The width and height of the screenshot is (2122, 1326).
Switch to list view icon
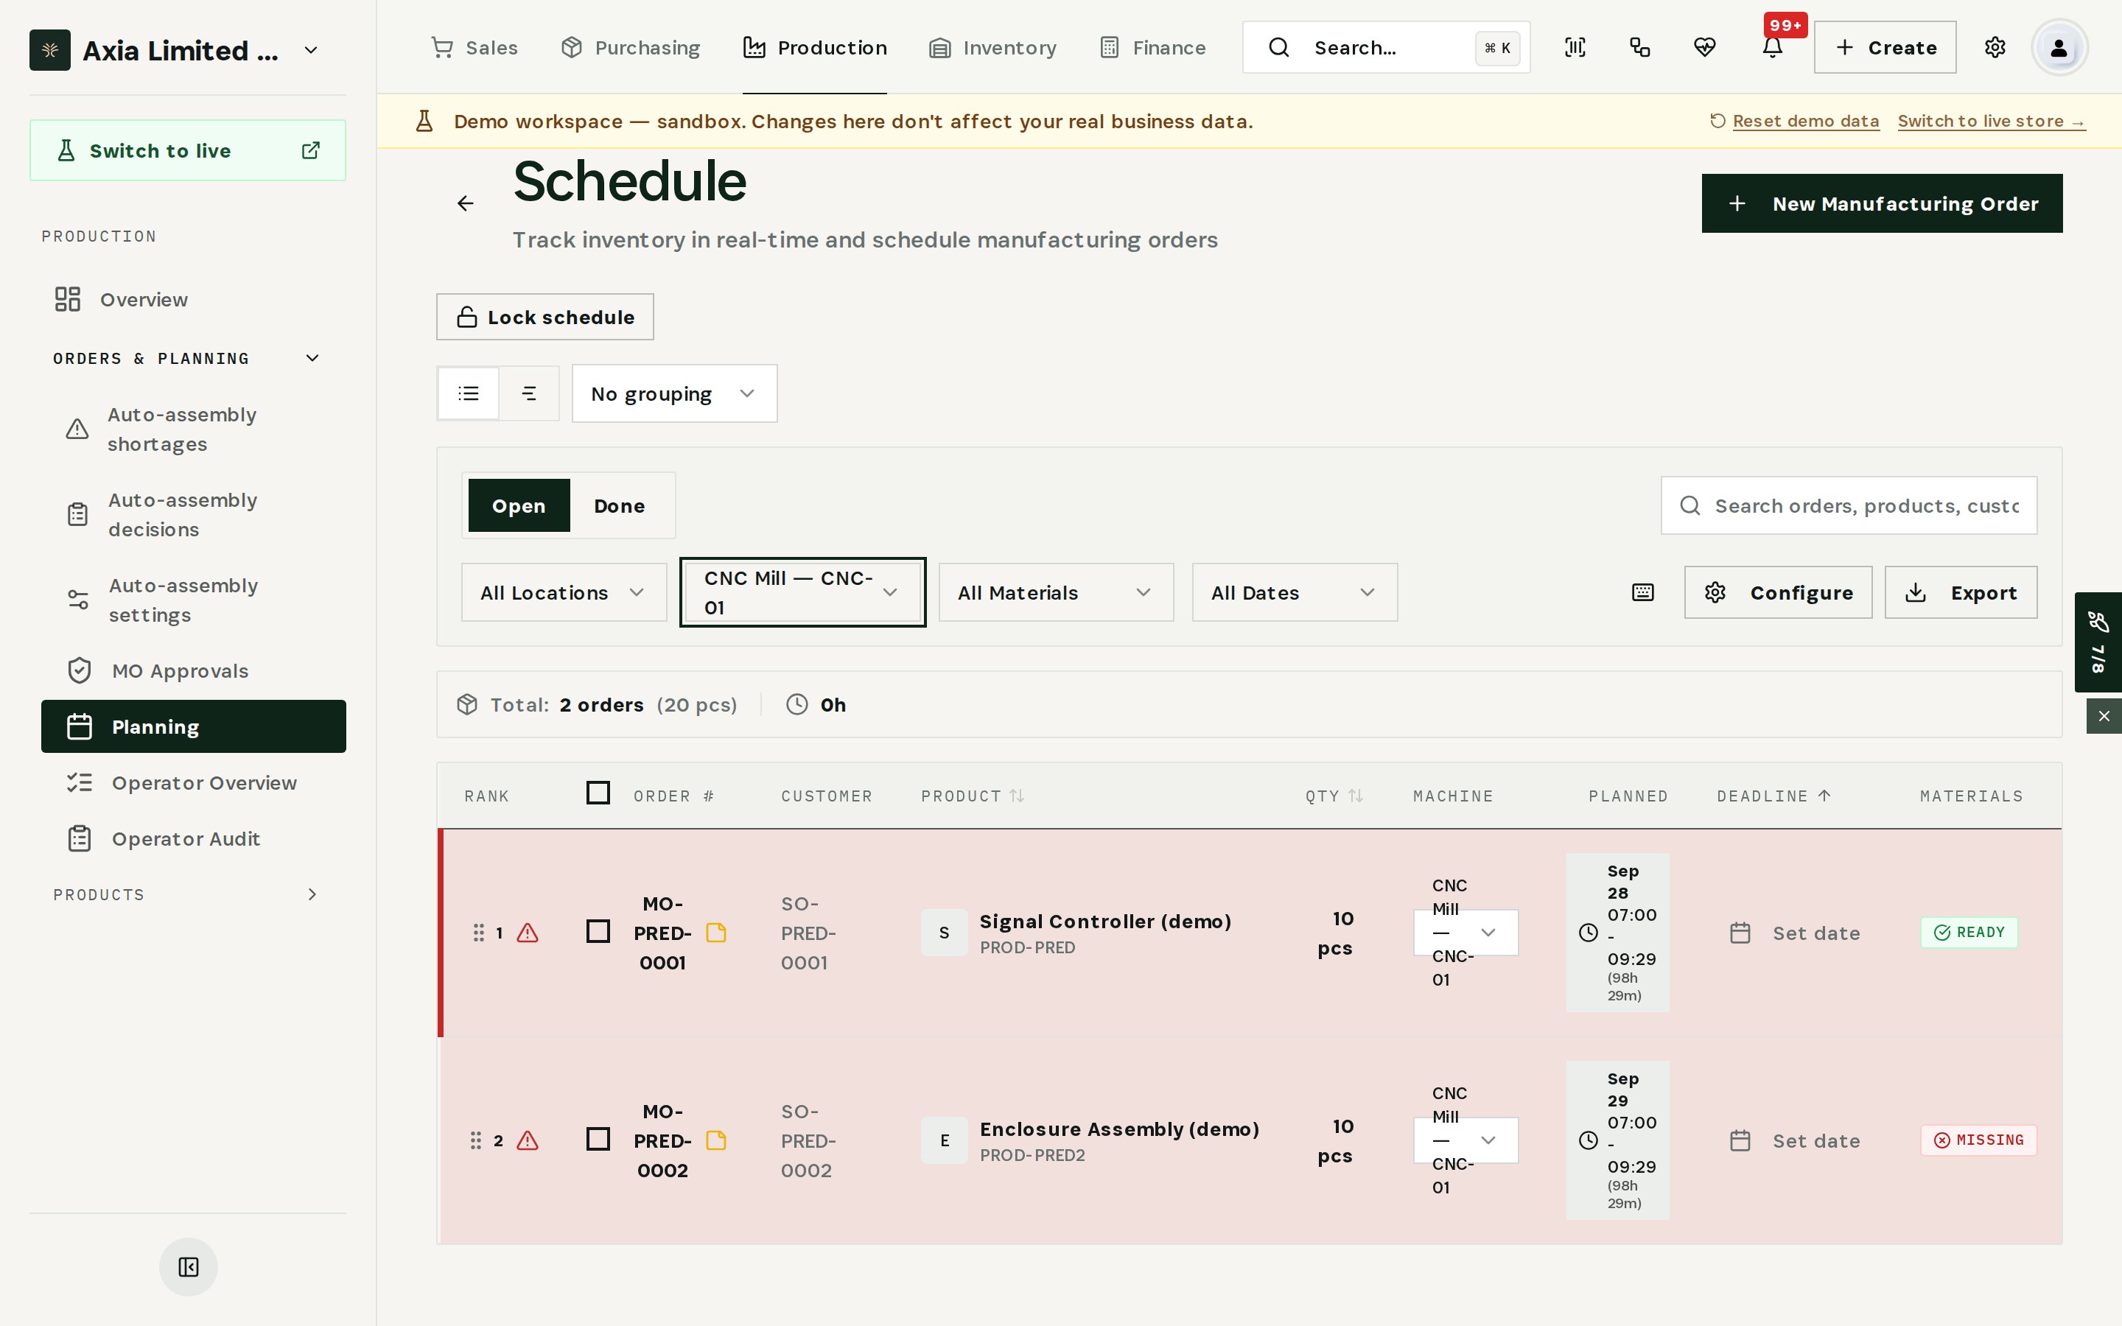pos(469,394)
